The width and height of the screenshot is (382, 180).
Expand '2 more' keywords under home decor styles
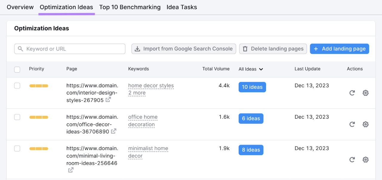pyautogui.click(x=137, y=93)
